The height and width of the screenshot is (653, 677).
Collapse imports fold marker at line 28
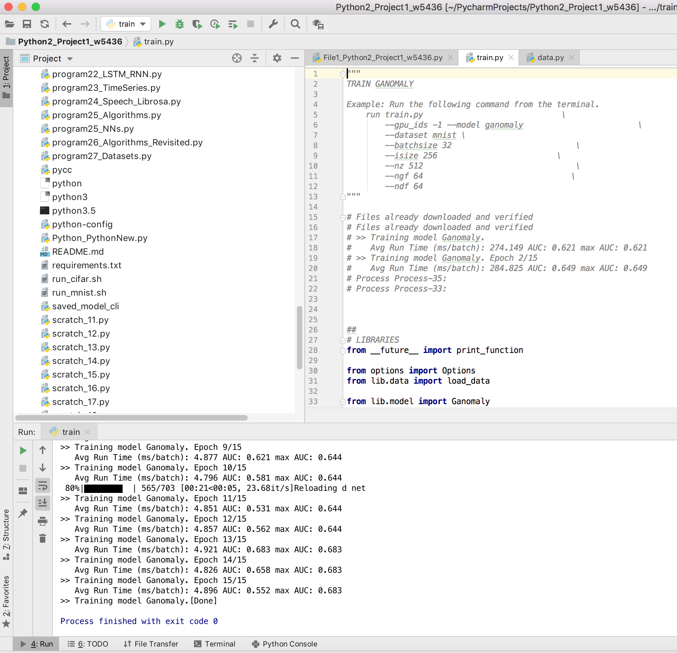pos(343,350)
